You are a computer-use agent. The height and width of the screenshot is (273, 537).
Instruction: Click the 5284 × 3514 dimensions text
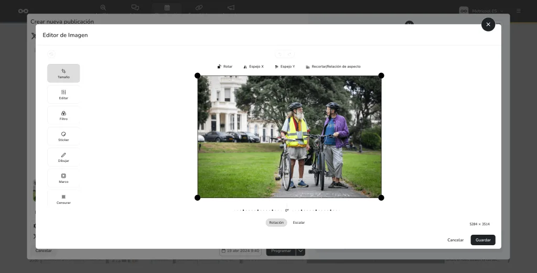click(479, 224)
